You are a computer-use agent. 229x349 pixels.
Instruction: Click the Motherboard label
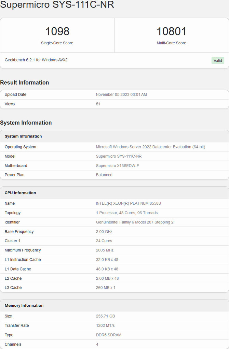point(16,165)
